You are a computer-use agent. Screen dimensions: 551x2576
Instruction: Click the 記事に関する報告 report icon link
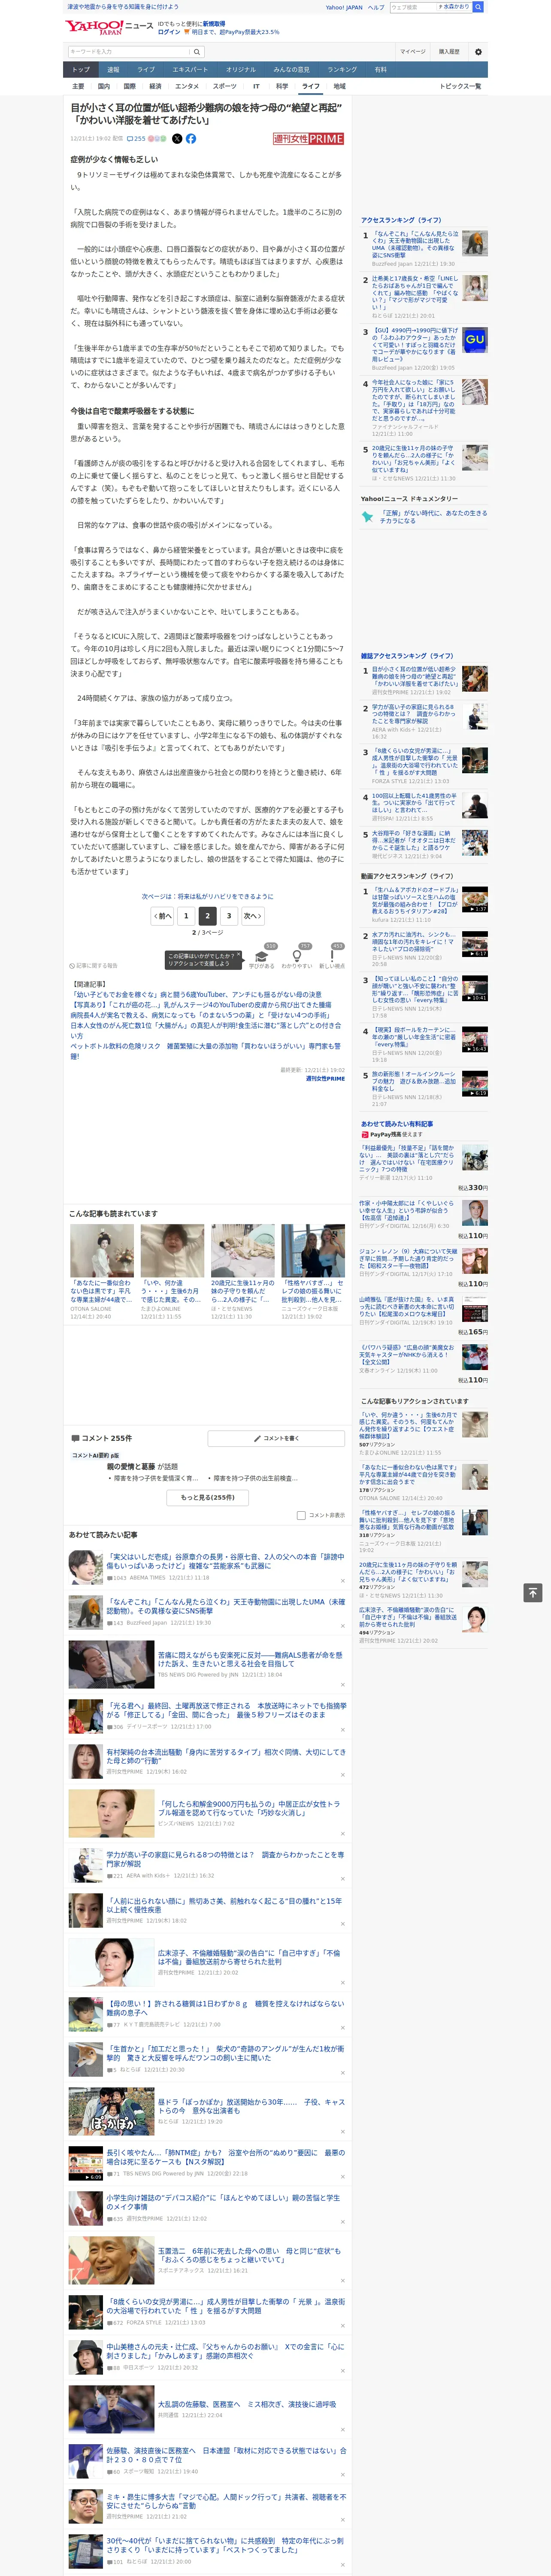click(93, 966)
